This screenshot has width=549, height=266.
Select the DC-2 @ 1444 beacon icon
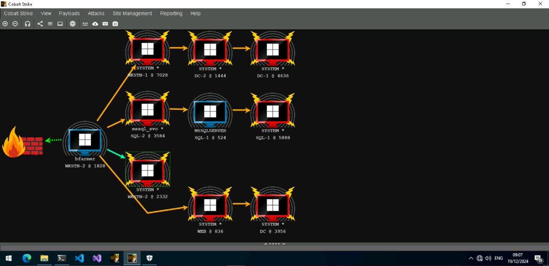point(210,49)
